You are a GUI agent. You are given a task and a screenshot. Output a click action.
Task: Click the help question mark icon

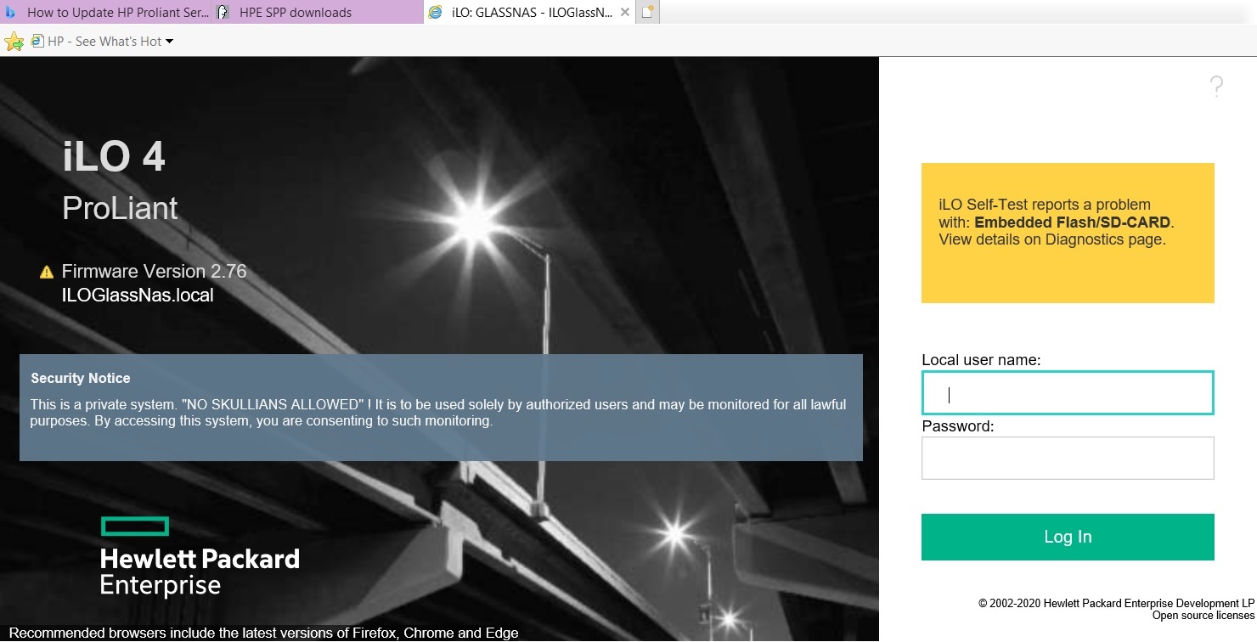[1216, 86]
